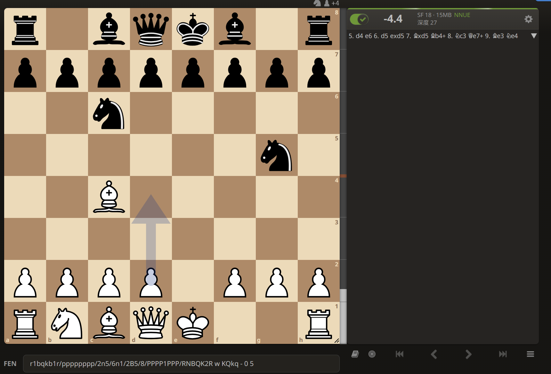Select the white pawn on a2
The width and height of the screenshot is (551, 374).
click(x=25, y=281)
